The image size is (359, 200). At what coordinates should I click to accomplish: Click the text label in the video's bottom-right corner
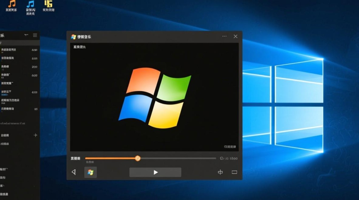point(230,146)
